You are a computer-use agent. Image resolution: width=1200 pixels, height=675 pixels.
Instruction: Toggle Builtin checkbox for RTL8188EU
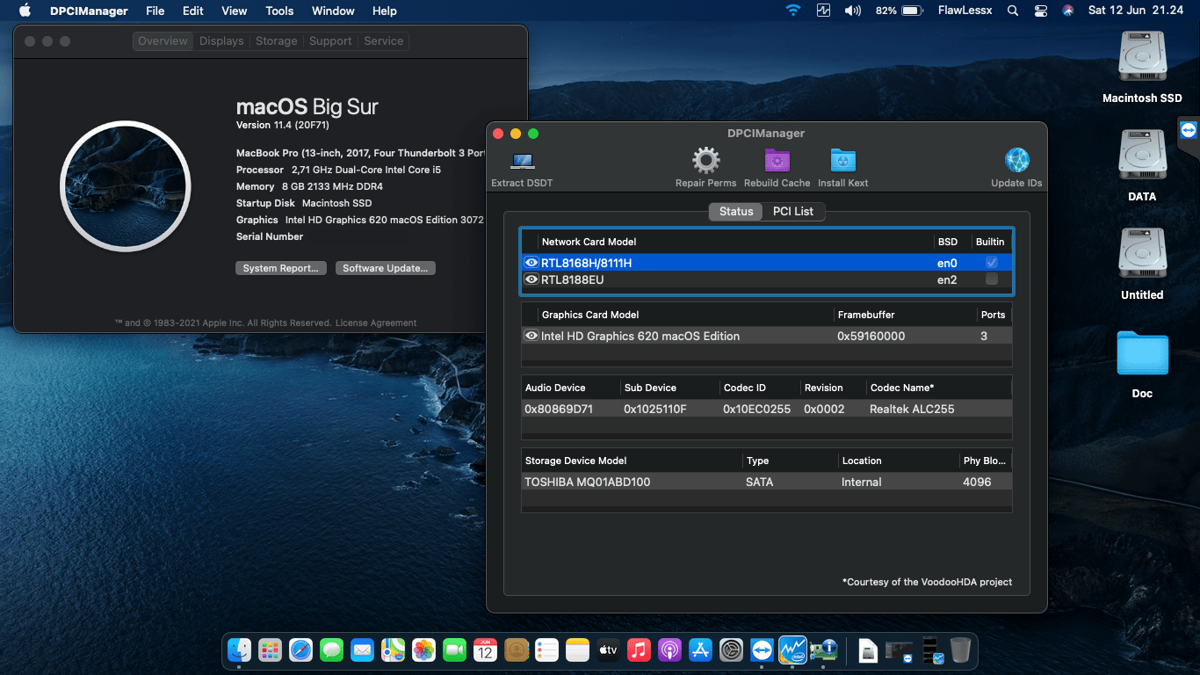pos(992,279)
